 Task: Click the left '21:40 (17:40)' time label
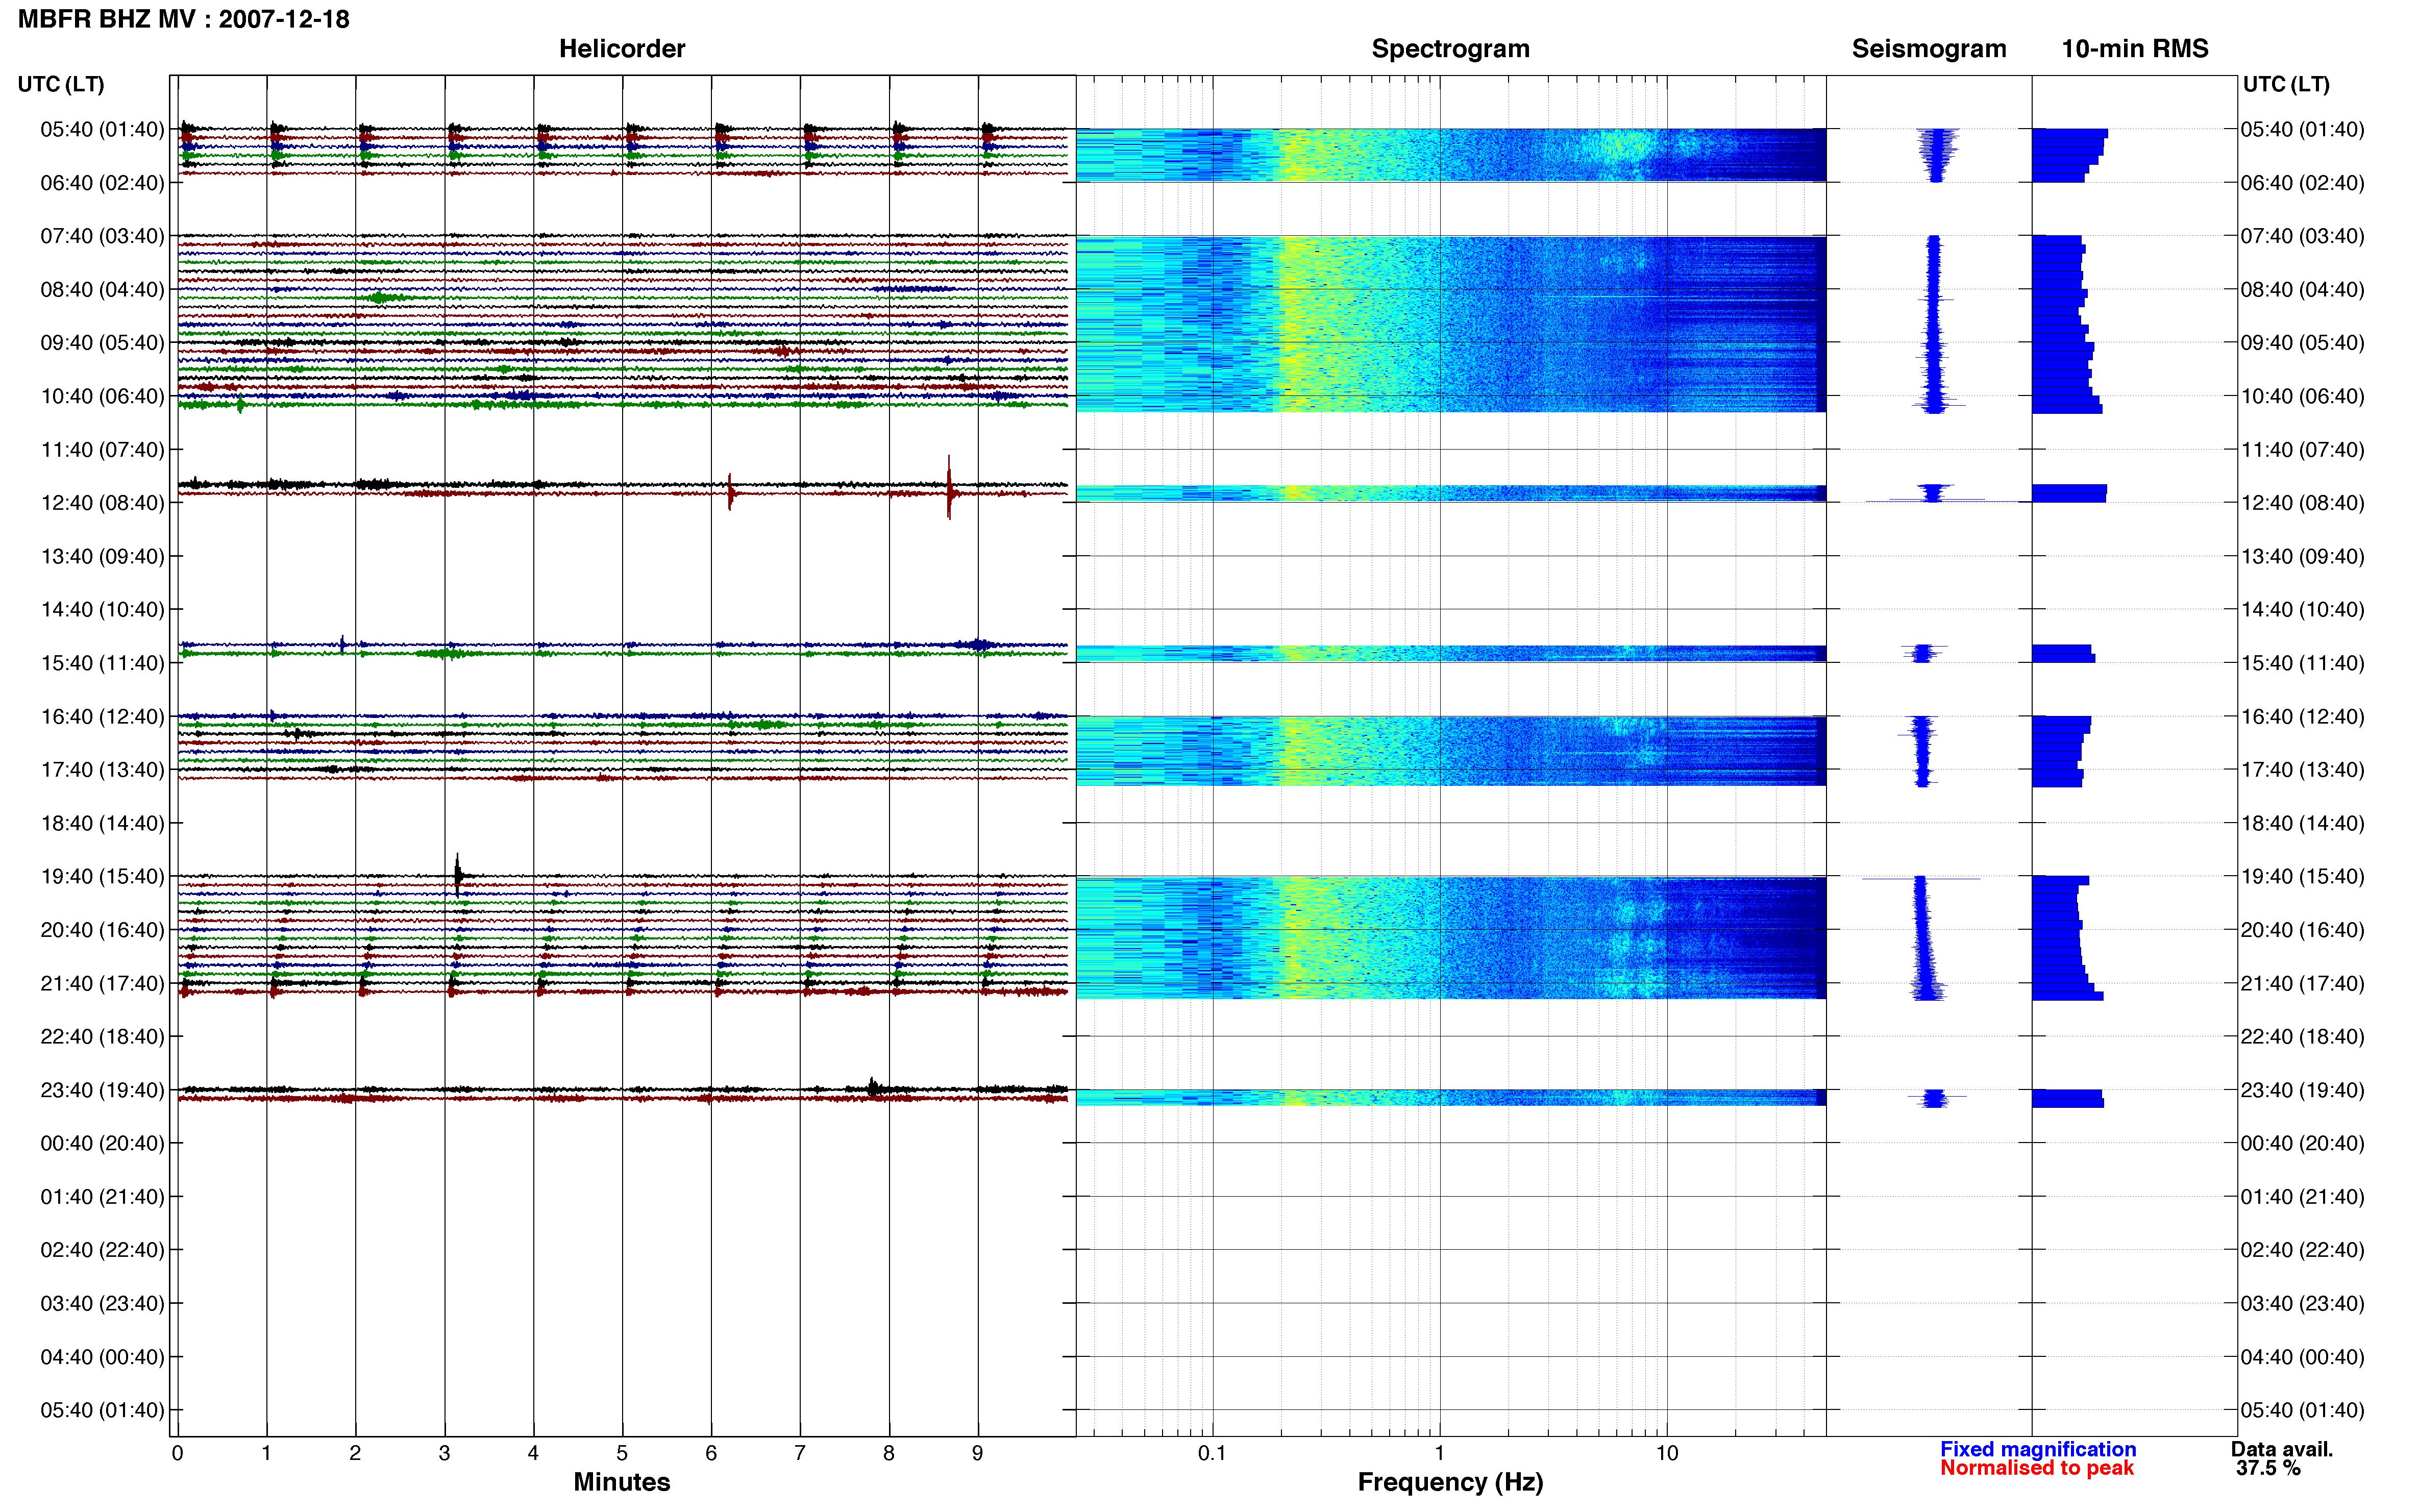[102, 983]
